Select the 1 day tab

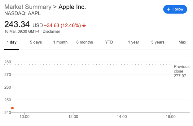point(11,42)
